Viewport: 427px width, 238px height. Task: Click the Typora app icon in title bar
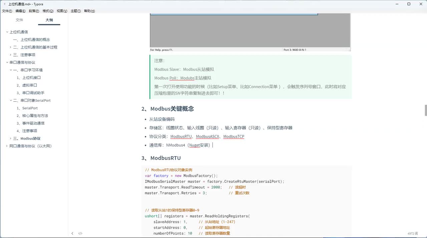(x=4, y=4)
